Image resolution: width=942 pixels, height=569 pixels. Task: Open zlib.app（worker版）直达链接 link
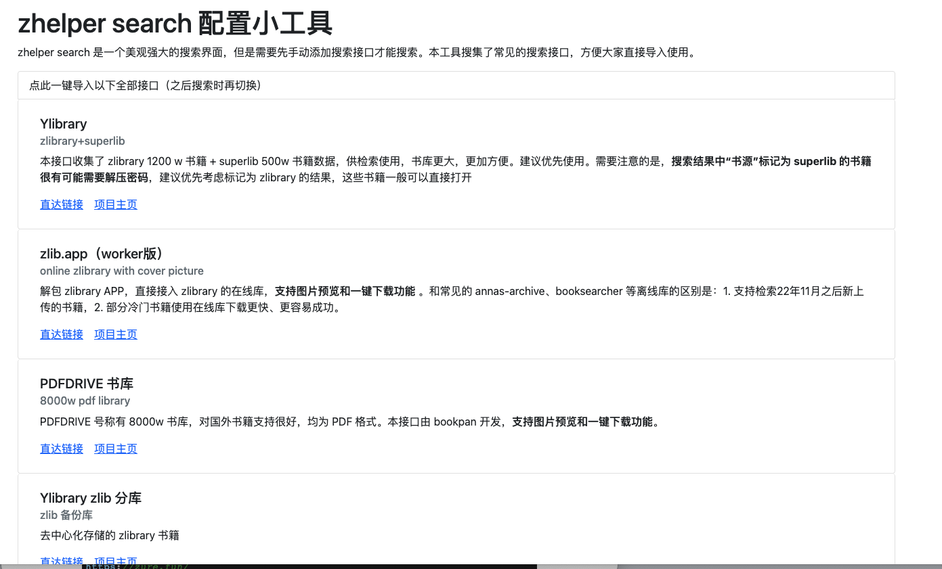click(x=62, y=334)
